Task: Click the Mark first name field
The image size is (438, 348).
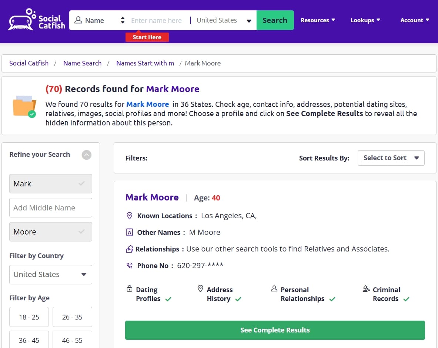Action: coord(51,184)
